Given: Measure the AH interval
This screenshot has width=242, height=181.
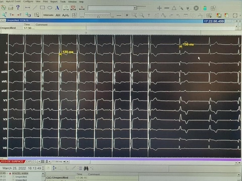Looking at the screenshot, I should click(58, 15).
